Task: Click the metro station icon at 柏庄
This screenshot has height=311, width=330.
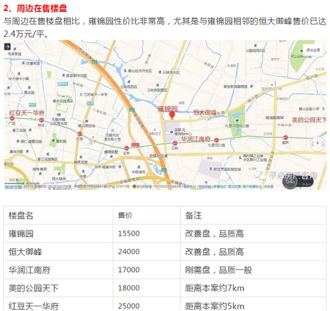Action: (42, 120)
